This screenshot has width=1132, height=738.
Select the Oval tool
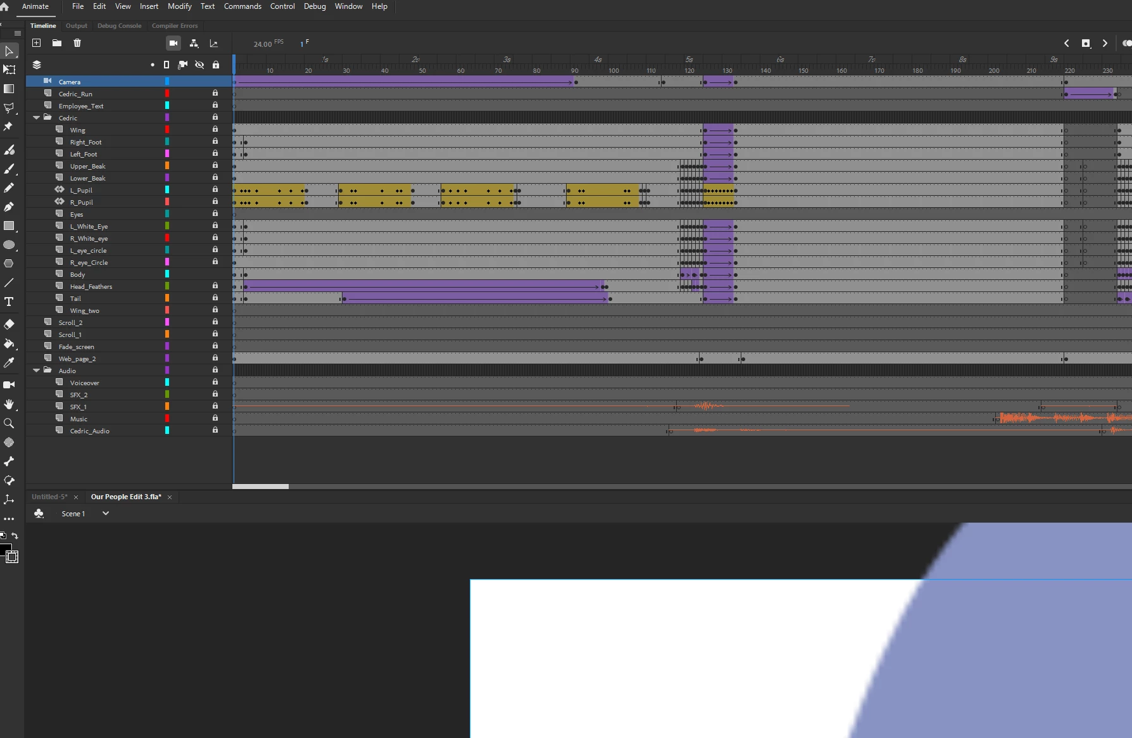point(9,245)
